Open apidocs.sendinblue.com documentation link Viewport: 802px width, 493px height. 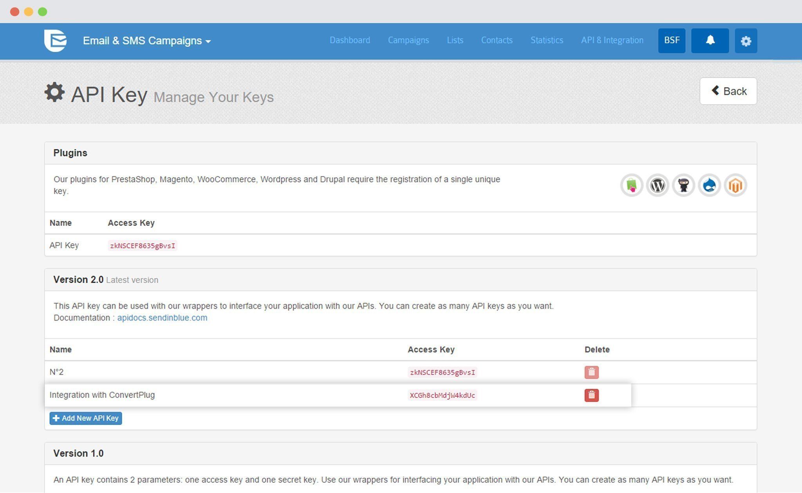[162, 318]
